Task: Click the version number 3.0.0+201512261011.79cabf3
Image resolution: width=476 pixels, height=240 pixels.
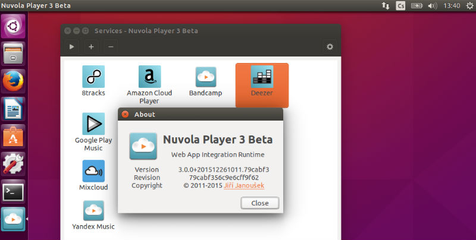Action: pos(224,169)
